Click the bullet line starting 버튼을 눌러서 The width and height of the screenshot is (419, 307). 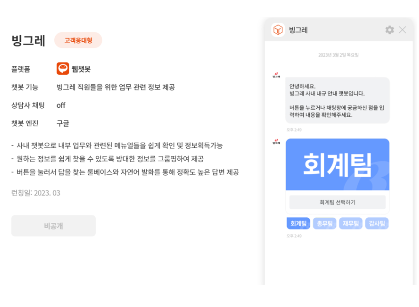tap(125, 172)
